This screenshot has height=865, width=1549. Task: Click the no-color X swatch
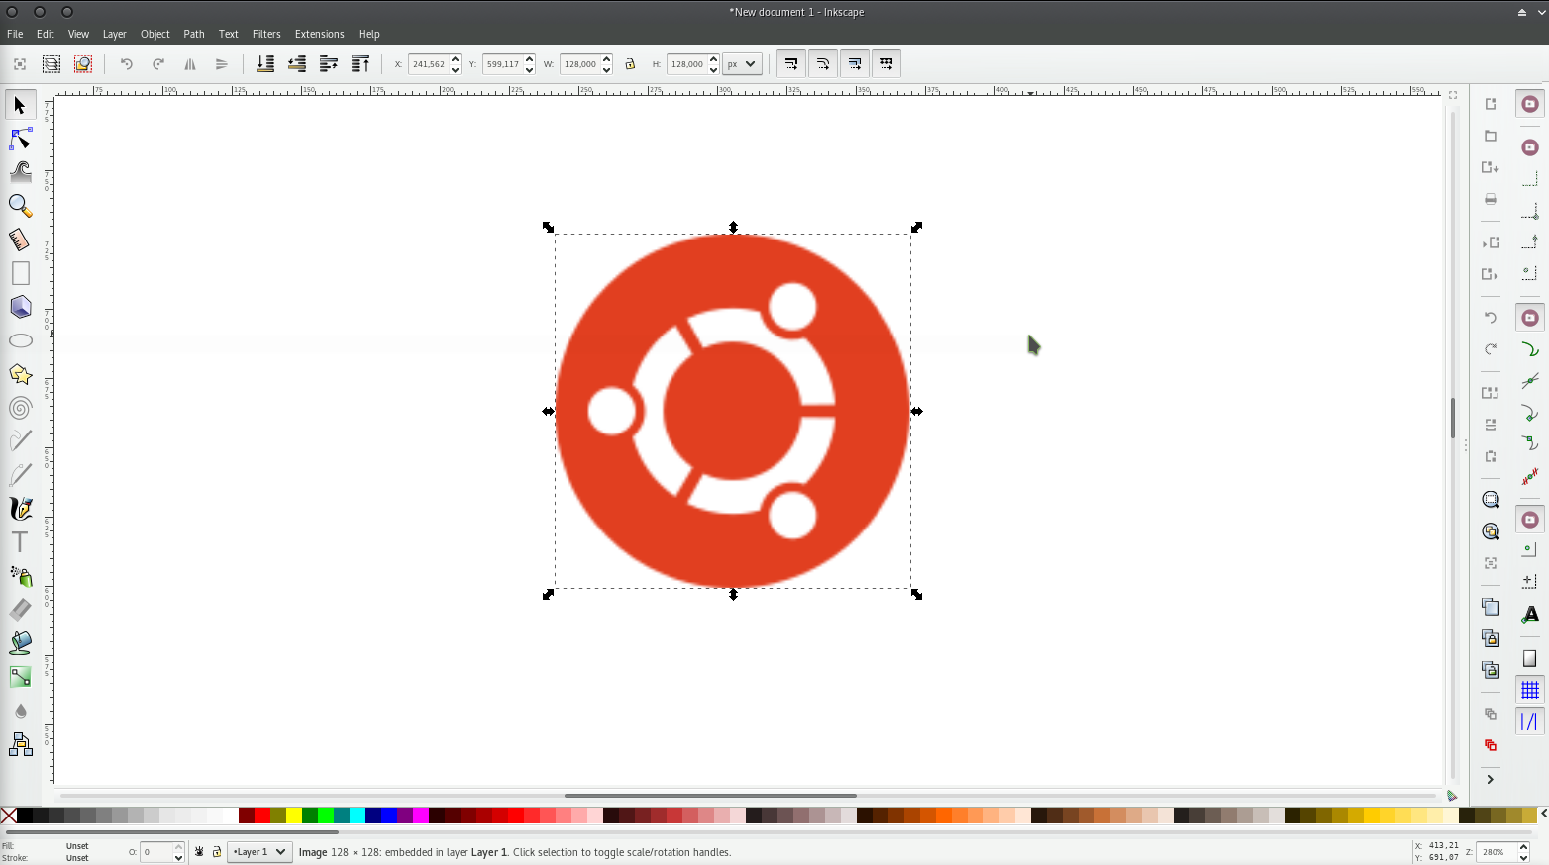[9, 816]
